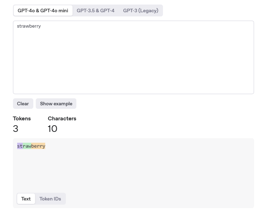Click the letter 's' starting highlighted output
Viewport: 267px width, 212px height.
click(18, 146)
